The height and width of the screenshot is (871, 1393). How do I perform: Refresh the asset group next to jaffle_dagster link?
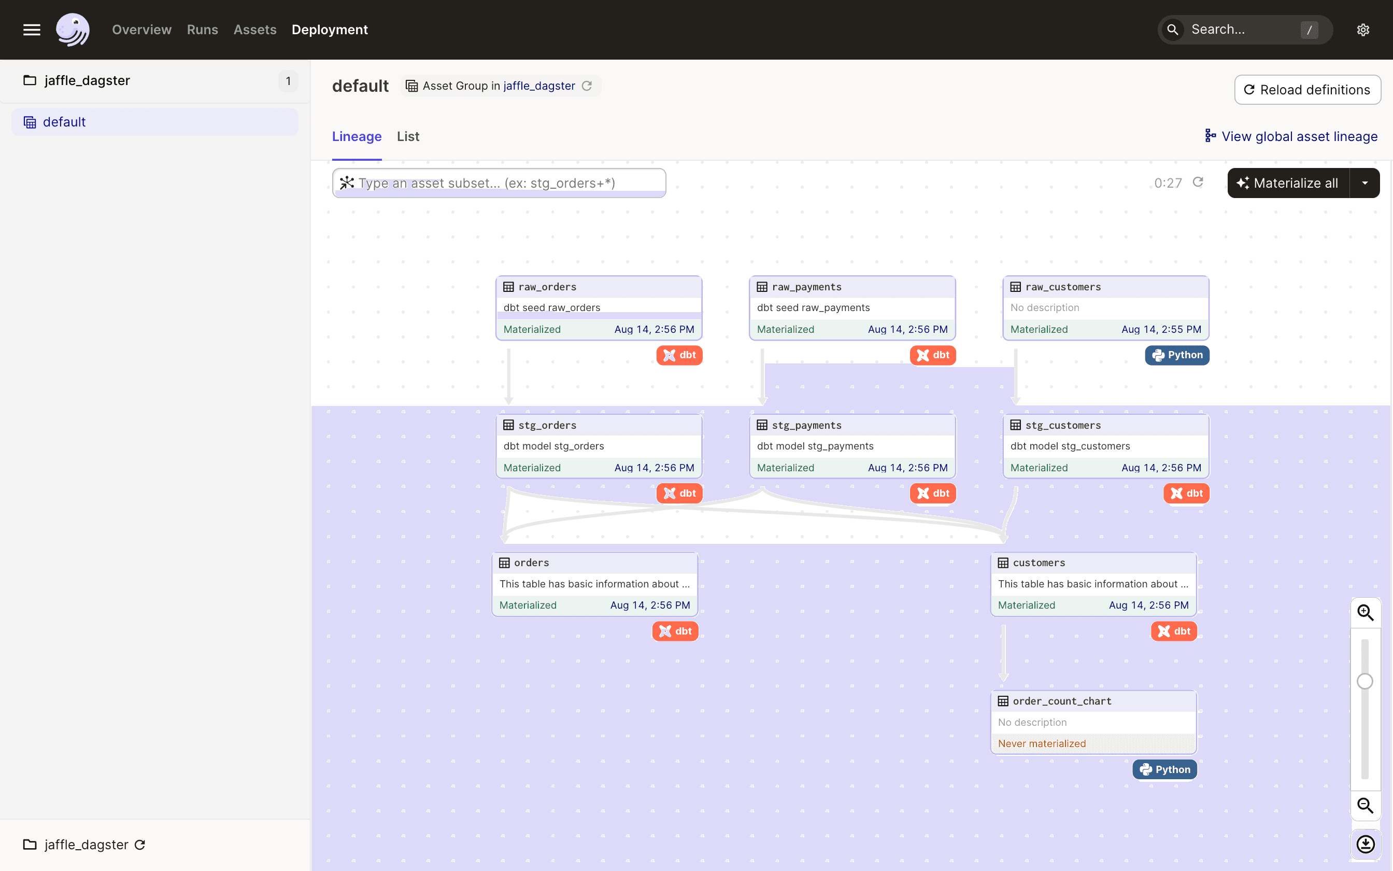pyautogui.click(x=587, y=86)
